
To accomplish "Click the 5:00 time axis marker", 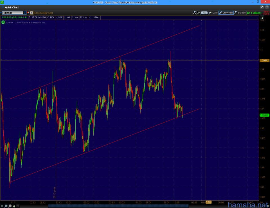I will 208,202.
